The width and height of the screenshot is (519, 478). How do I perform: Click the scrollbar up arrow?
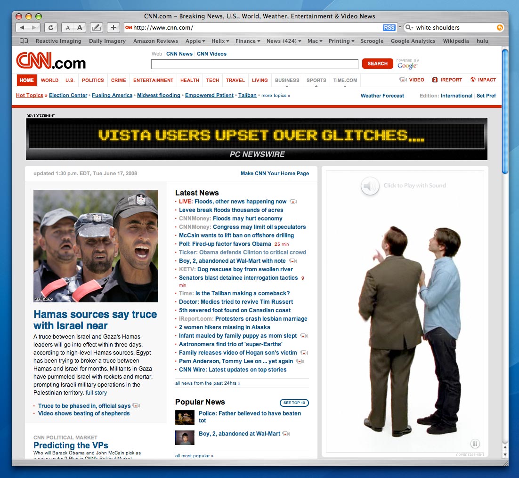(x=505, y=447)
